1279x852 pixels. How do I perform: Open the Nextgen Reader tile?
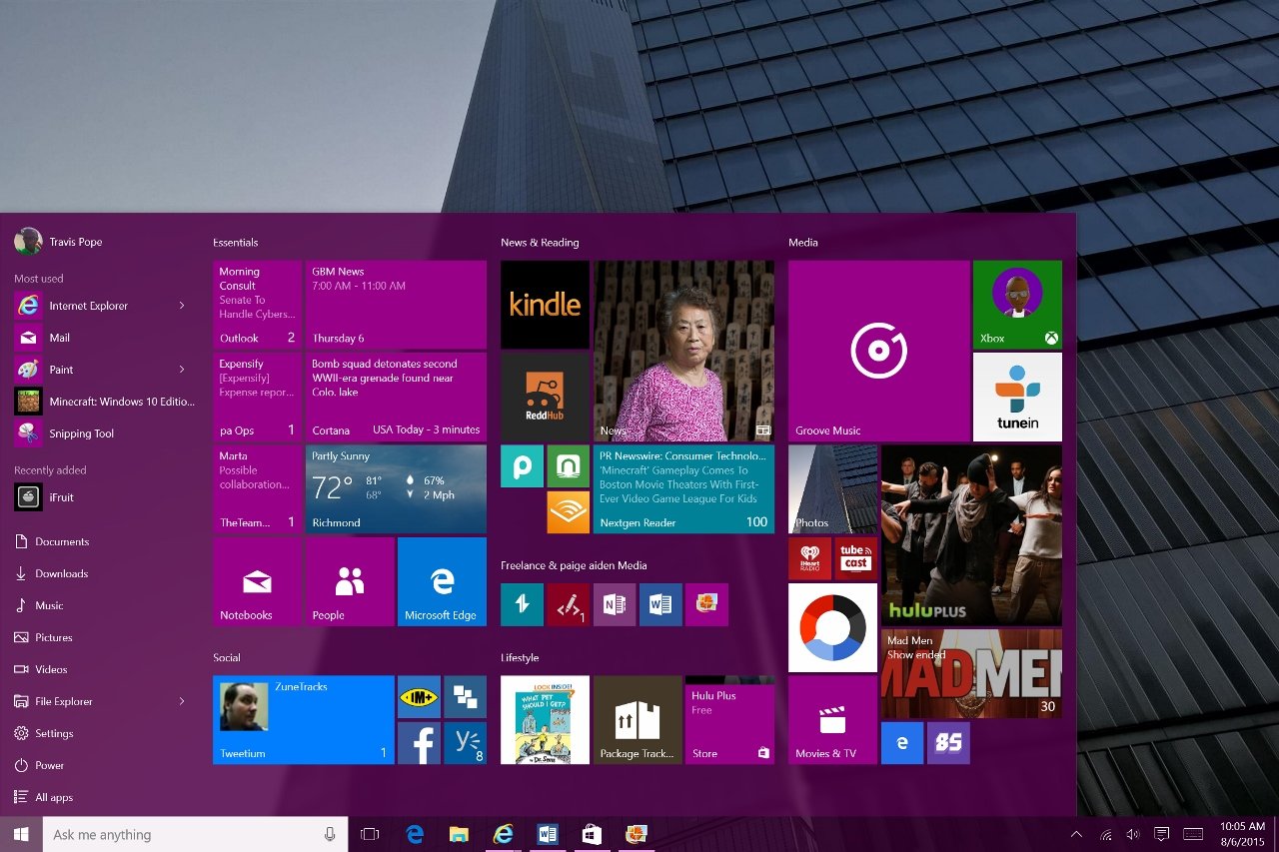[x=683, y=489]
